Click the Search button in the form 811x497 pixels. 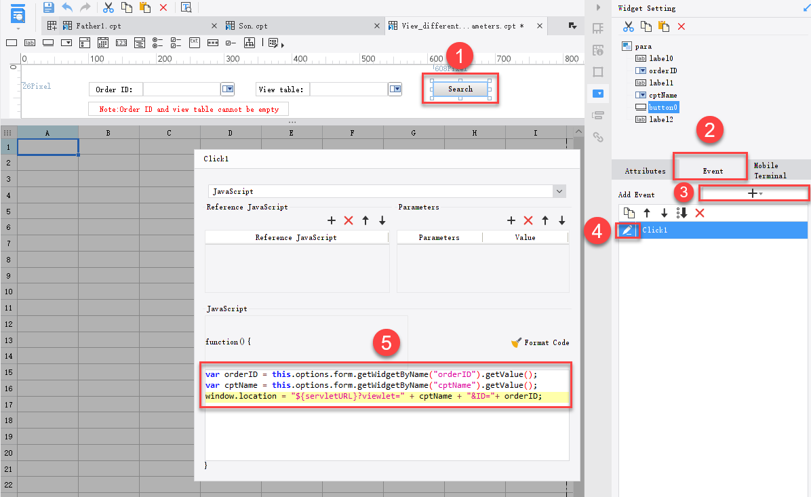click(x=460, y=88)
